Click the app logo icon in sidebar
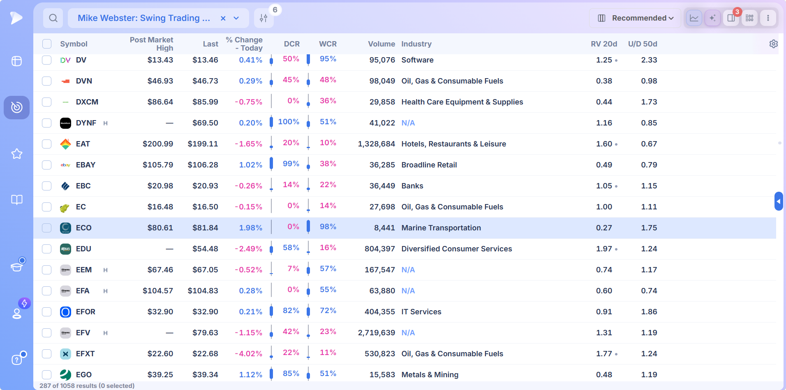Viewport: 786px width, 390px height. (16, 18)
